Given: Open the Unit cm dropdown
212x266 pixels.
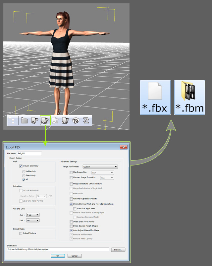Looking at the screenshot, I should click(33, 220).
